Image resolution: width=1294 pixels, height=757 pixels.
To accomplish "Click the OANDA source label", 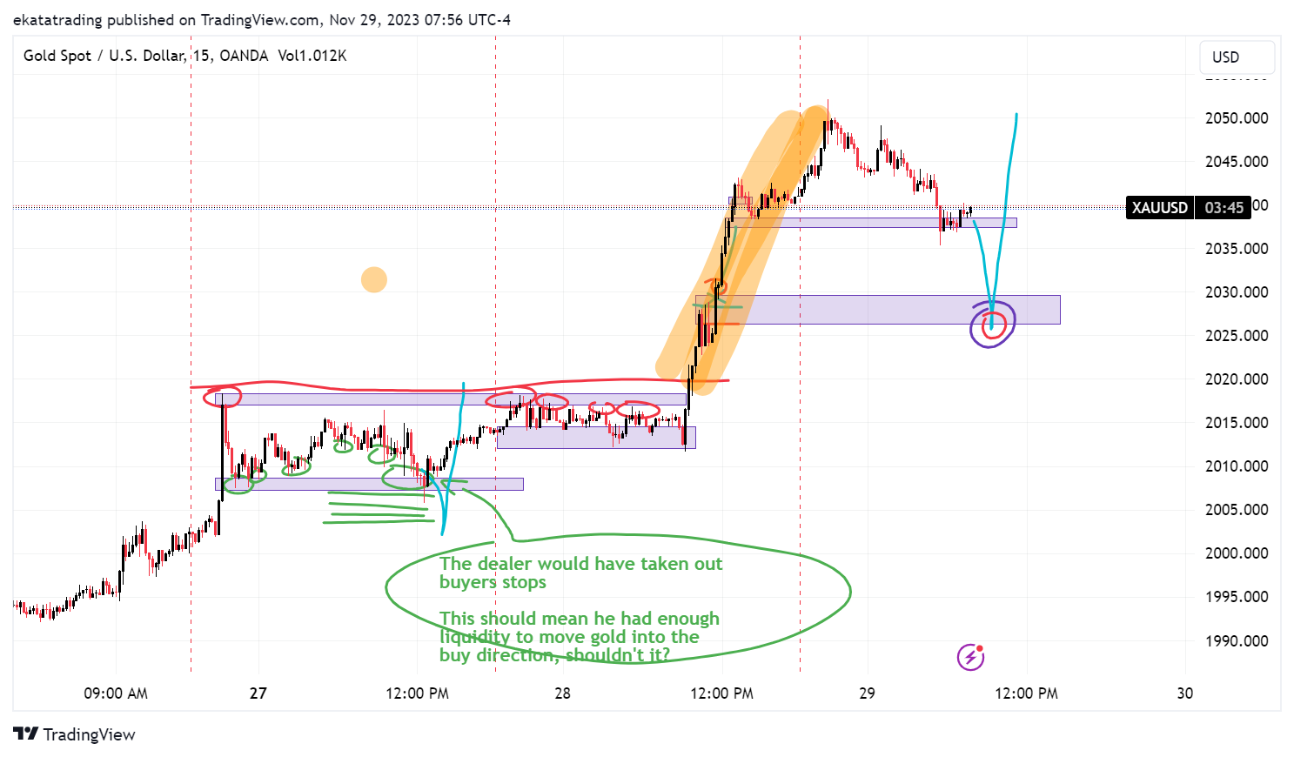I will tap(244, 56).
